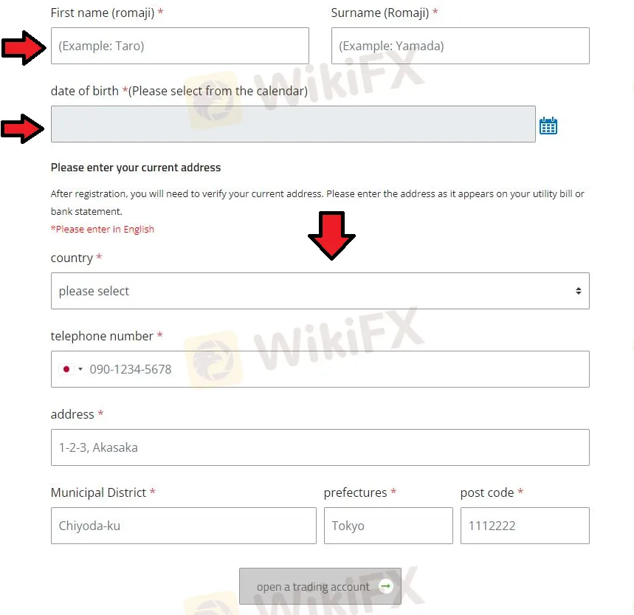Click the Municipal District field
The height and width of the screenshot is (615, 634).
click(184, 526)
